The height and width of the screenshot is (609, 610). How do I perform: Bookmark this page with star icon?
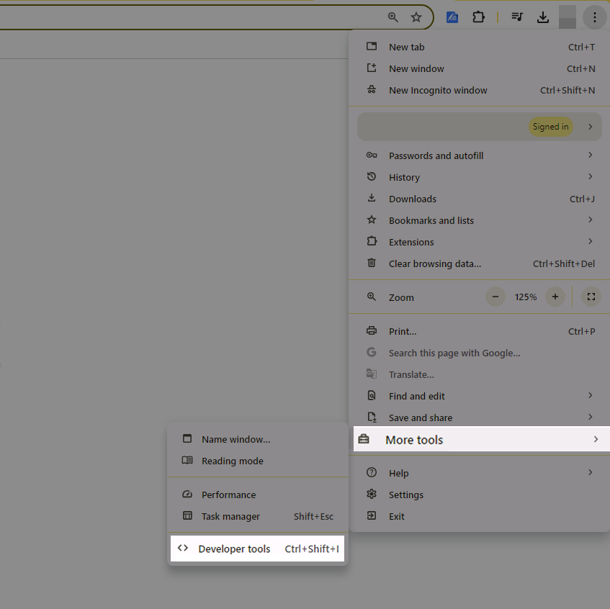coord(416,17)
